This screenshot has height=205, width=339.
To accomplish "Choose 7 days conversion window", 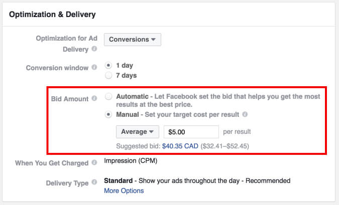I will 108,75.
